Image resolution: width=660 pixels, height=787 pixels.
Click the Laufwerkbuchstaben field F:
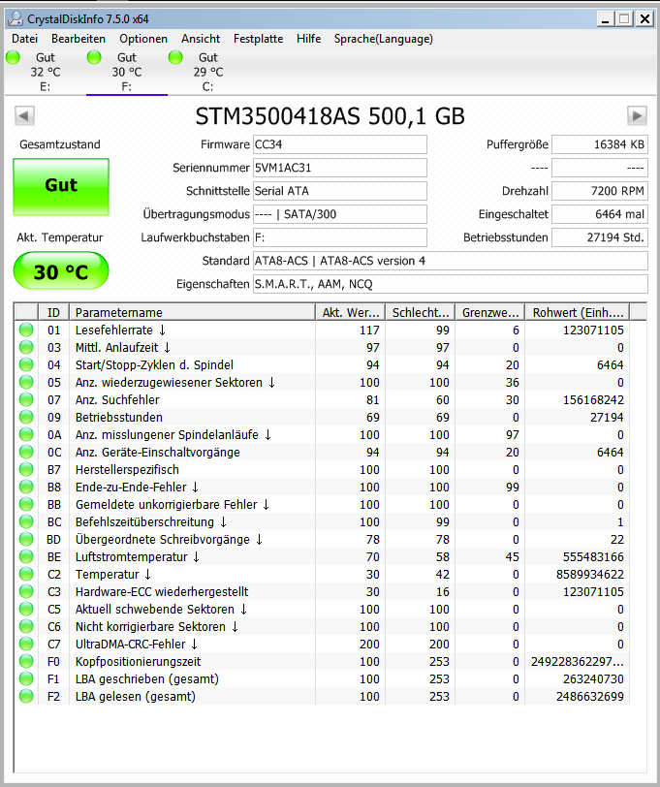point(340,237)
